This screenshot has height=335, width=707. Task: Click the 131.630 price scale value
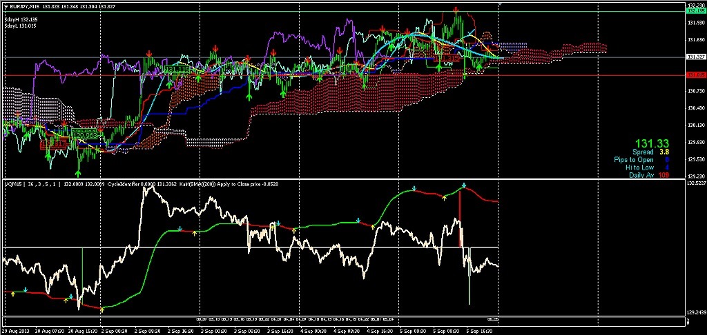(696, 40)
